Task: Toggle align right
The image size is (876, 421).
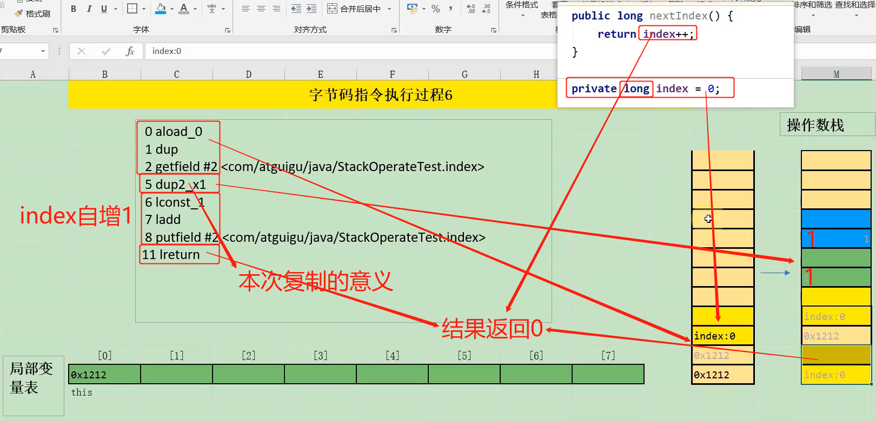Action: click(x=276, y=9)
